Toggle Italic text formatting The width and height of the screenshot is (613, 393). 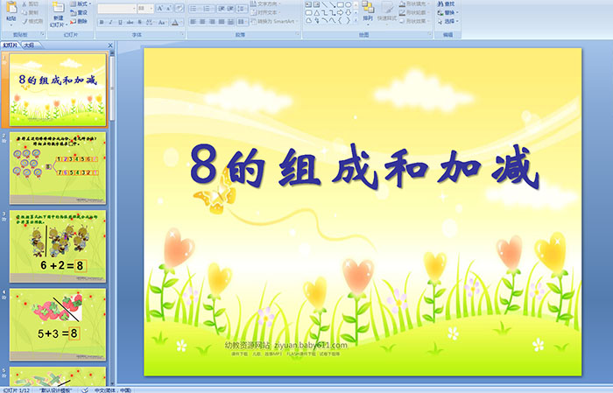(109, 22)
